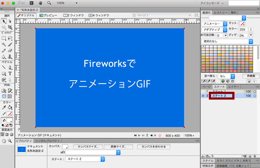This screenshot has width=260, height=168.
Task: Click the 再構築 rebuild button
Action: tap(251, 76)
